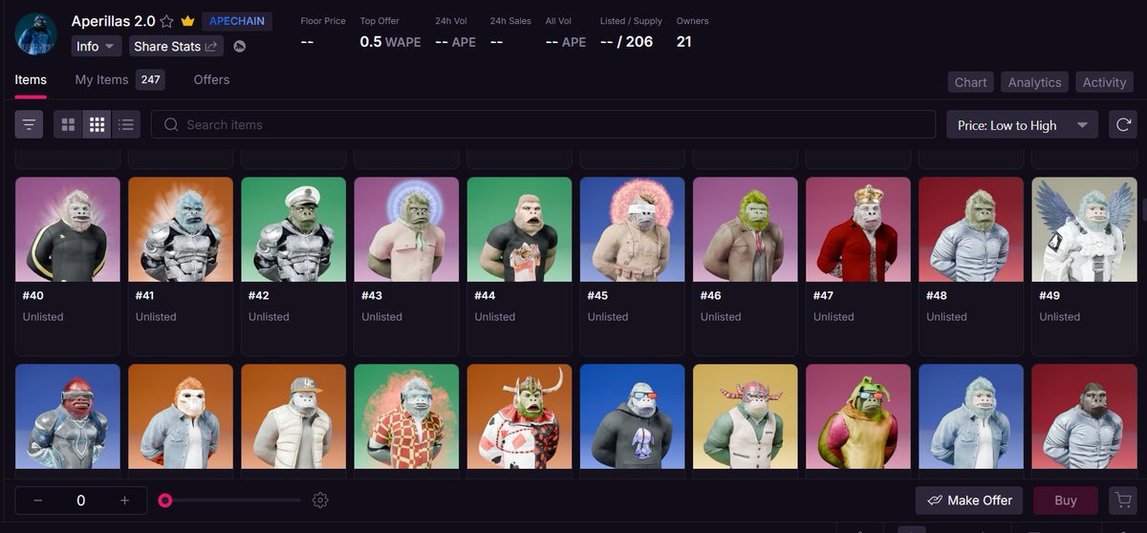Open item #47 crowned ape
The image size is (1147, 533).
858,229
